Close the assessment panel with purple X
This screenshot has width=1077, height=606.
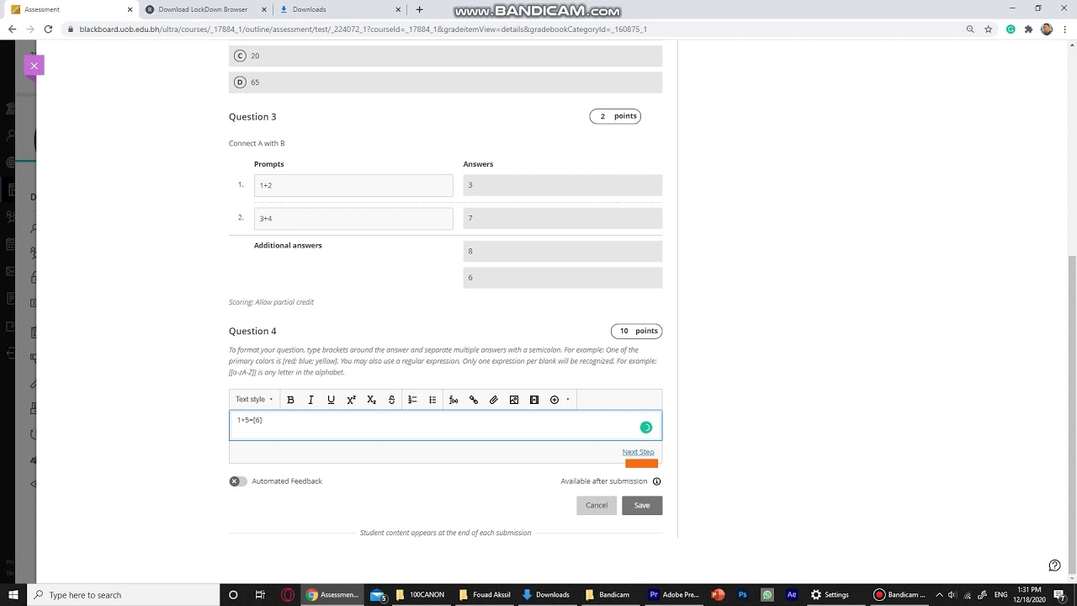34,66
